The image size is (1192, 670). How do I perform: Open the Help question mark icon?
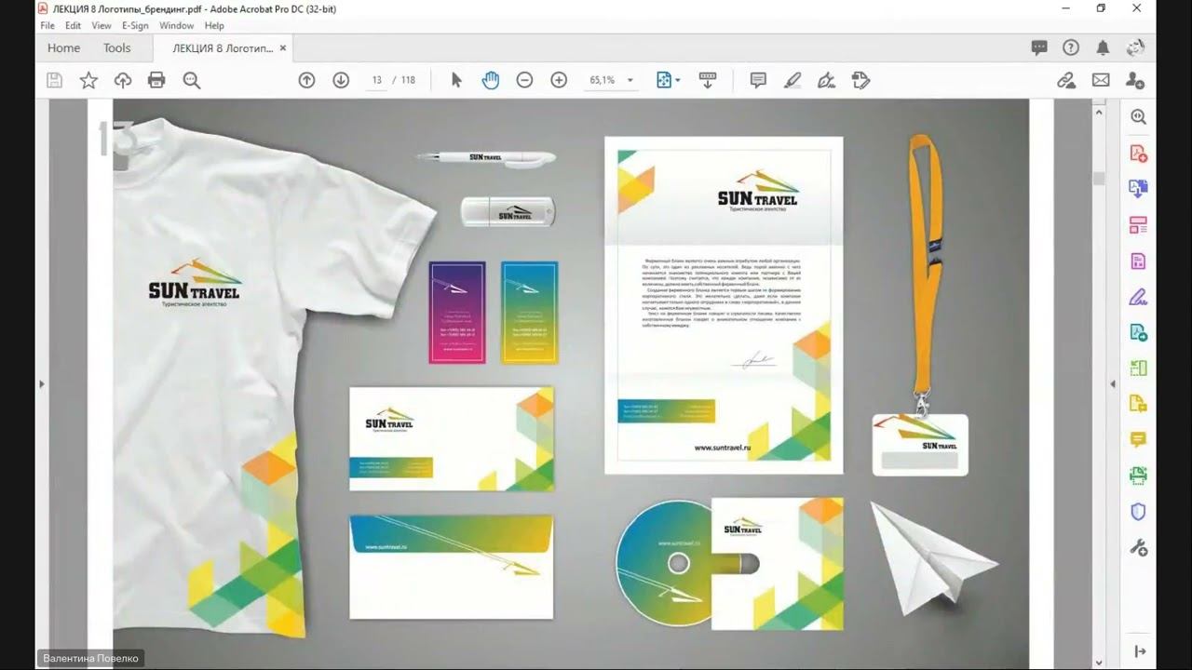click(x=1071, y=47)
